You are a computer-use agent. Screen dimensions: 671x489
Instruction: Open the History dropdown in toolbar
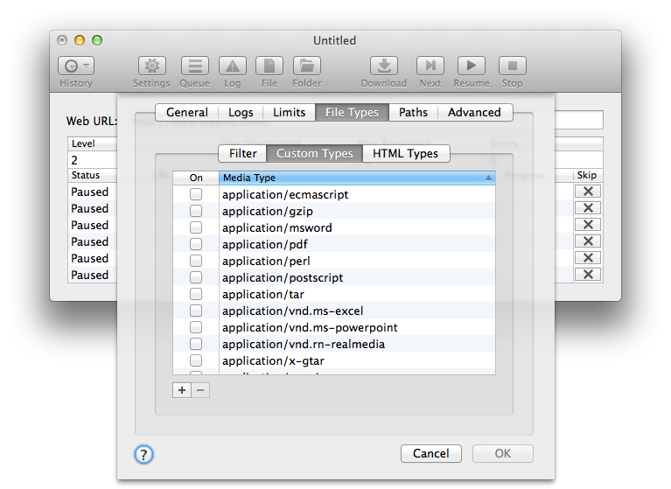click(x=76, y=66)
